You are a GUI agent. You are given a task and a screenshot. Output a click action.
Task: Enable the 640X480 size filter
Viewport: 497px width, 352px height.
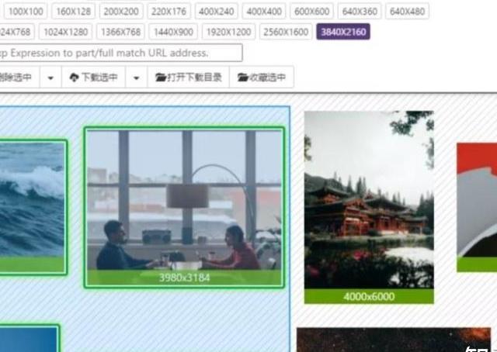pyautogui.click(x=407, y=12)
